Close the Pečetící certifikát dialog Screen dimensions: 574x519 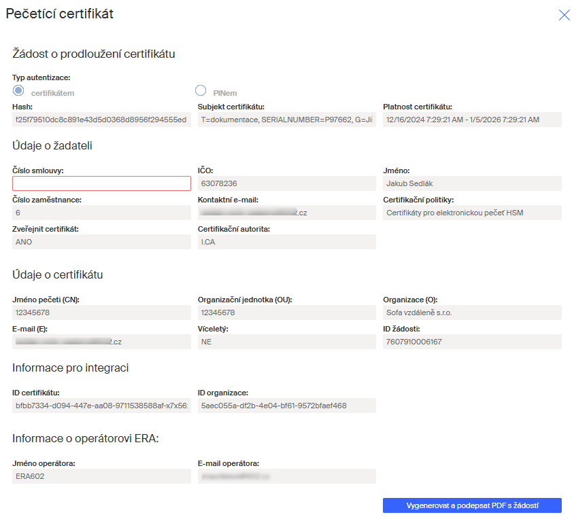(x=564, y=15)
